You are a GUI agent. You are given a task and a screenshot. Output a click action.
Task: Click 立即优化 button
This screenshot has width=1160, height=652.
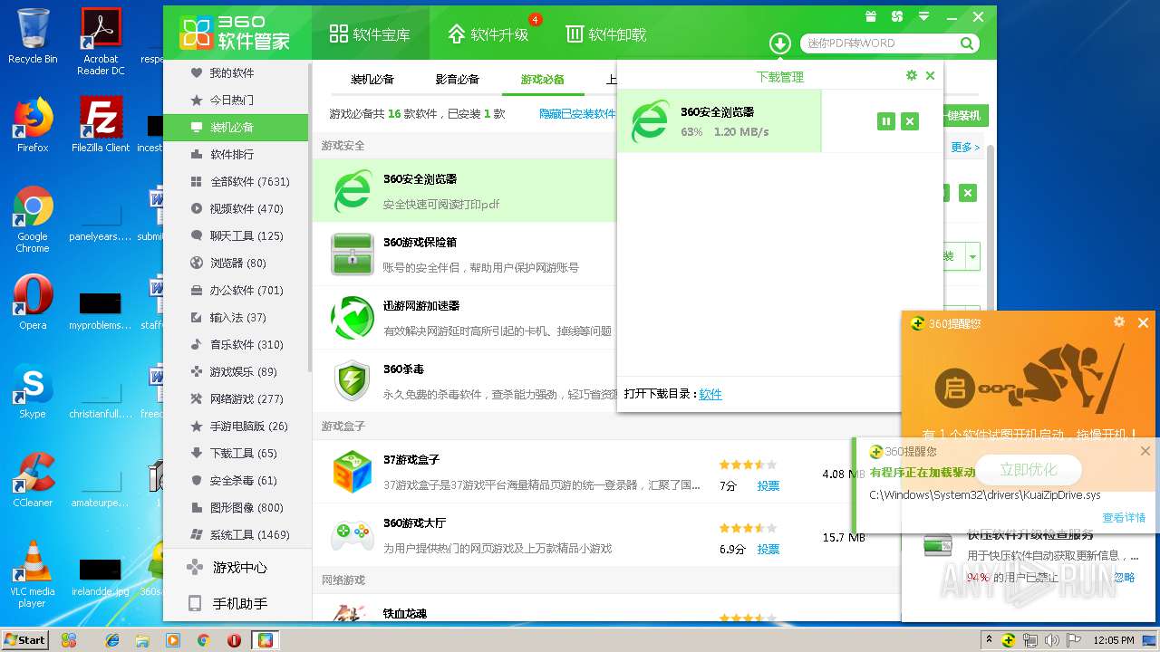[x=1029, y=470]
